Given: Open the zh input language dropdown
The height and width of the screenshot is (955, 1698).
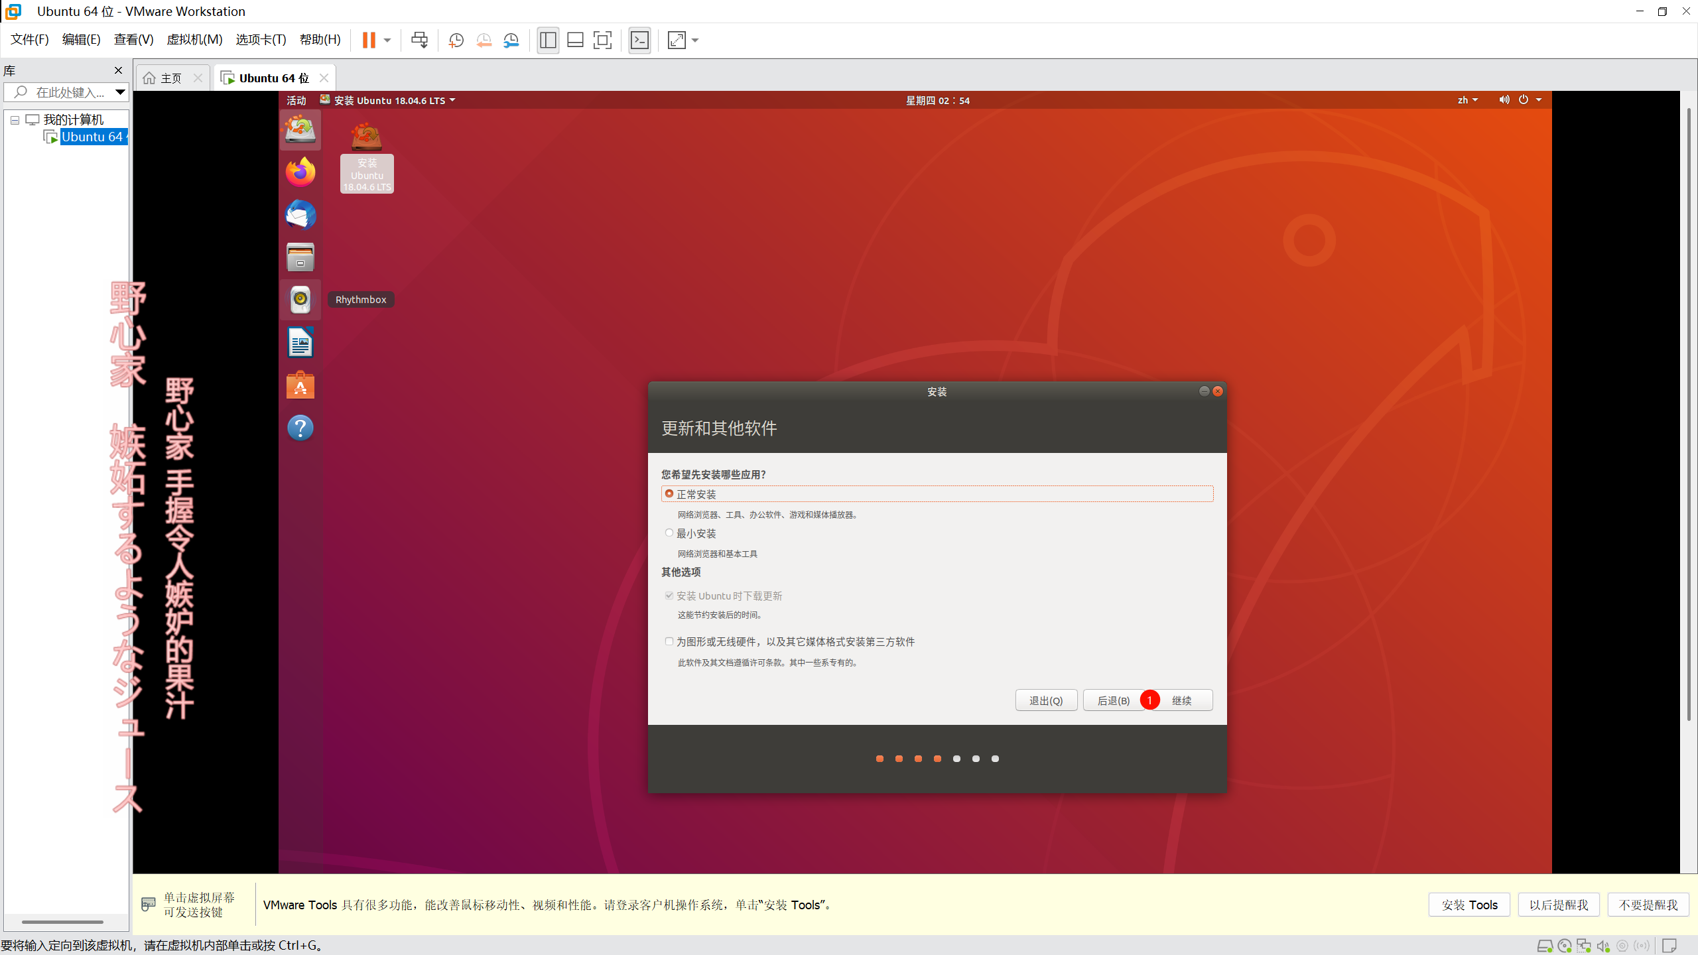Looking at the screenshot, I should click(x=1467, y=100).
